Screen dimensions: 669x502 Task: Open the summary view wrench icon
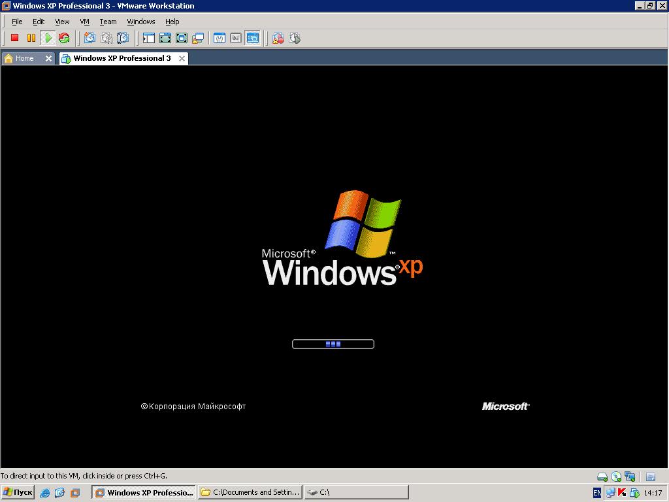220,38
